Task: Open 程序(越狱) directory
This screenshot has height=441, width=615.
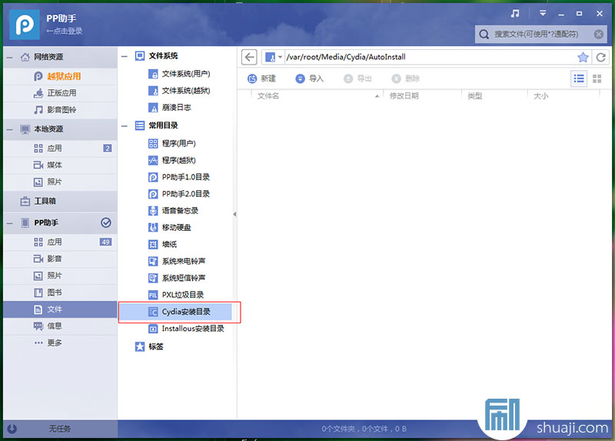Action: click(172, 160)
